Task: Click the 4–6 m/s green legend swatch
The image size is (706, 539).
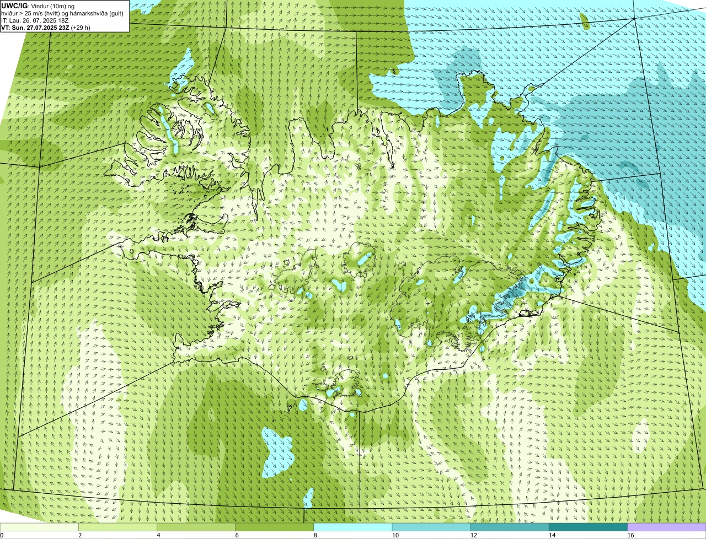Action: 196,527
